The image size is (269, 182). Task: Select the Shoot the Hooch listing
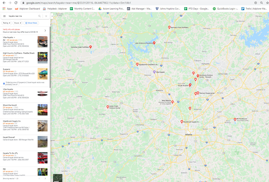pos(10,105)
